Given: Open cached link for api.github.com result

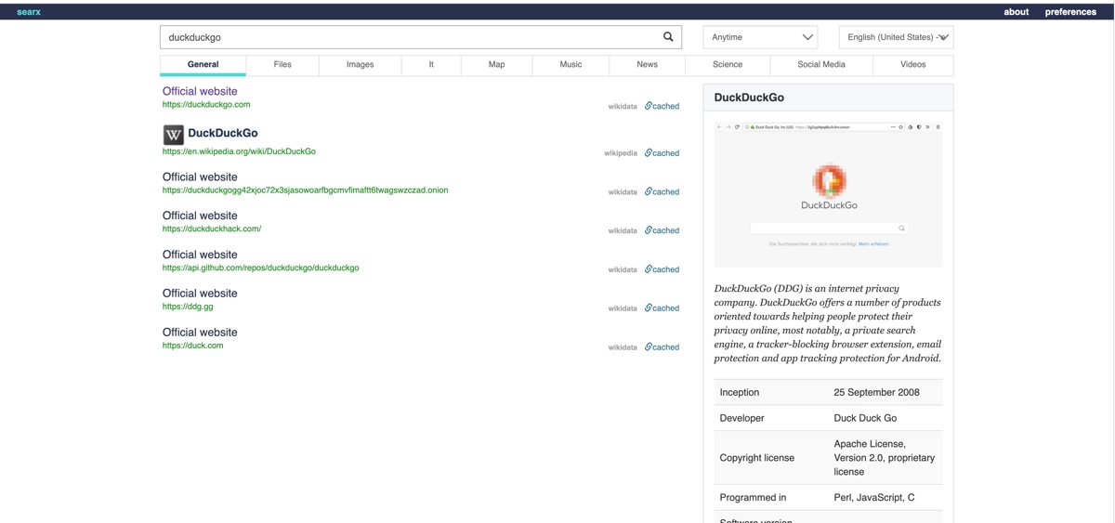Looking at the screenshot, I should tap(662, 269).
